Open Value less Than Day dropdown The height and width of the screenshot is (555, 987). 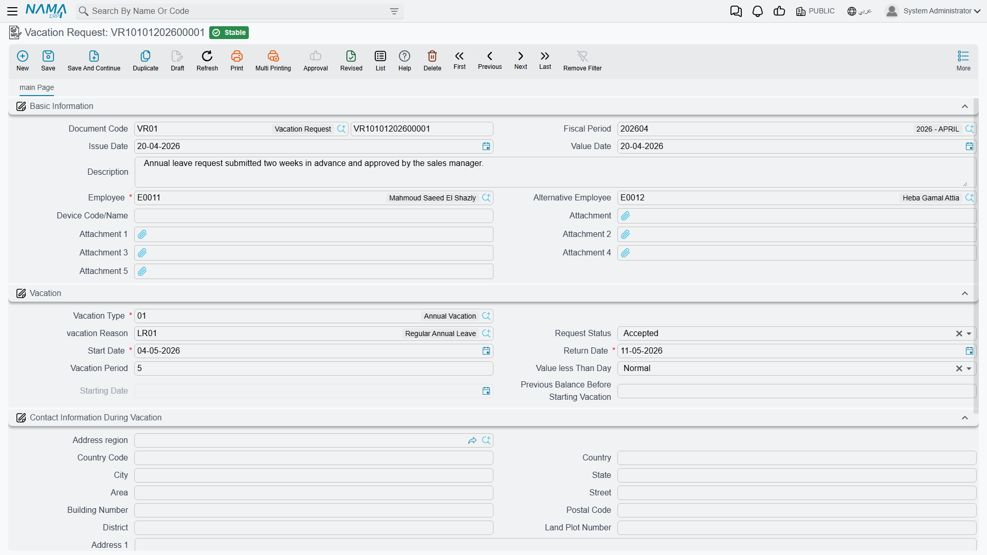[x=969, y=368]
